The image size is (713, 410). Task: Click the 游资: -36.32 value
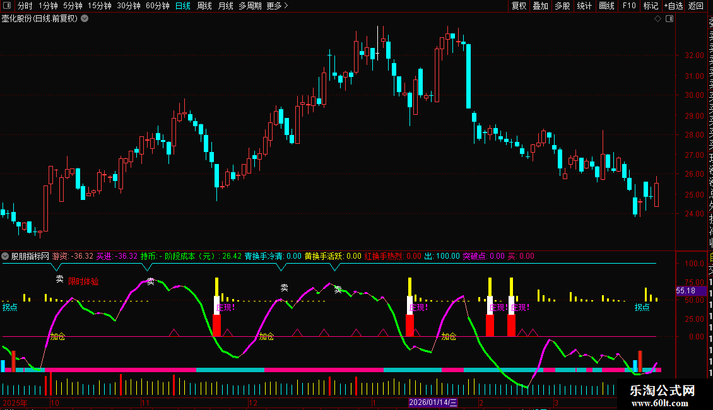click(73, 256)
